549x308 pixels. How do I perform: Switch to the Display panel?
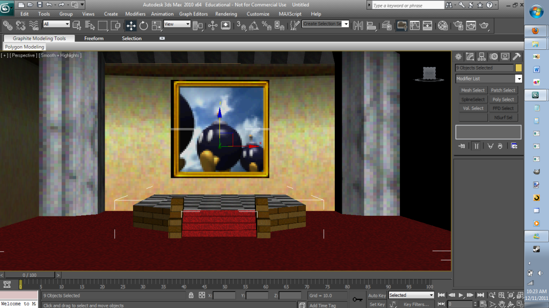pyautogui.click(x=505, y=57)
